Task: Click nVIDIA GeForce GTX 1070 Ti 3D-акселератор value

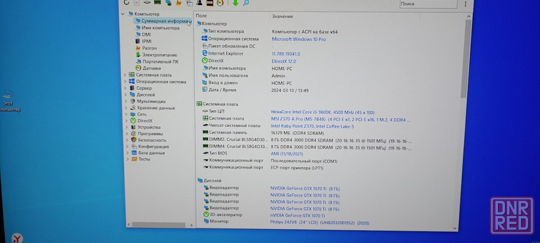Action: (x=298, y=215)
